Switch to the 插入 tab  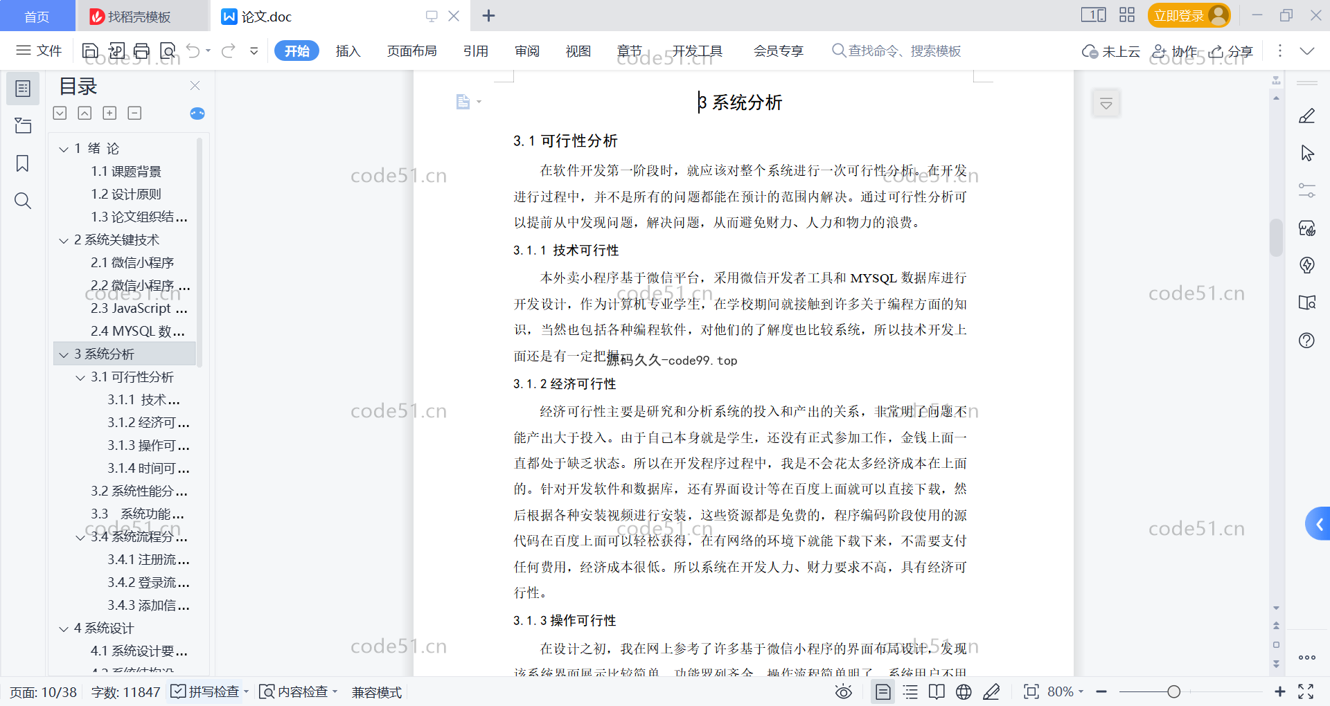(x=348, y=51)
